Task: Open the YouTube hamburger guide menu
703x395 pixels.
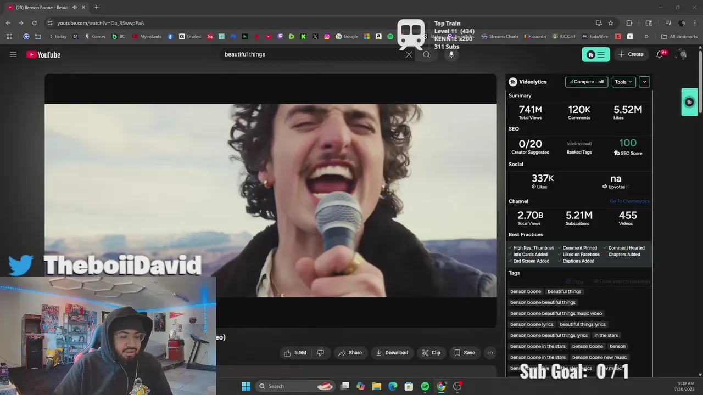Action: click(x=13, y=54)
